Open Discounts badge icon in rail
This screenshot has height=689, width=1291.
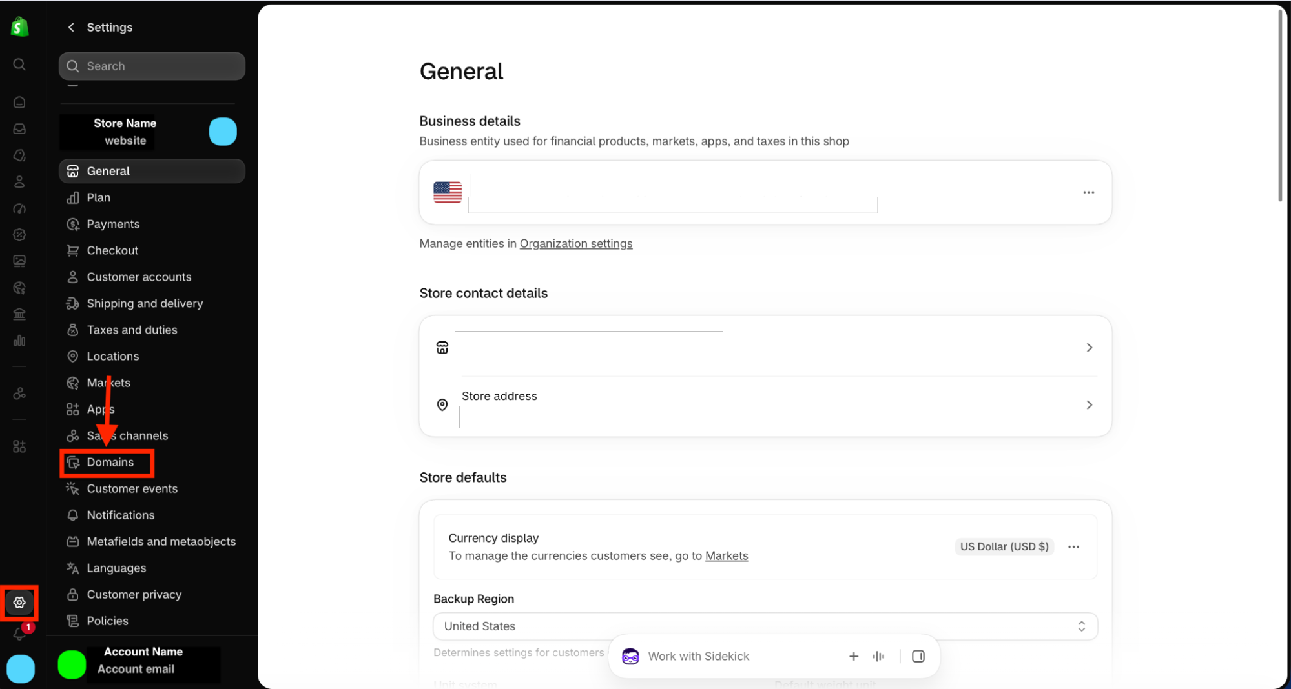click(19, 235)
